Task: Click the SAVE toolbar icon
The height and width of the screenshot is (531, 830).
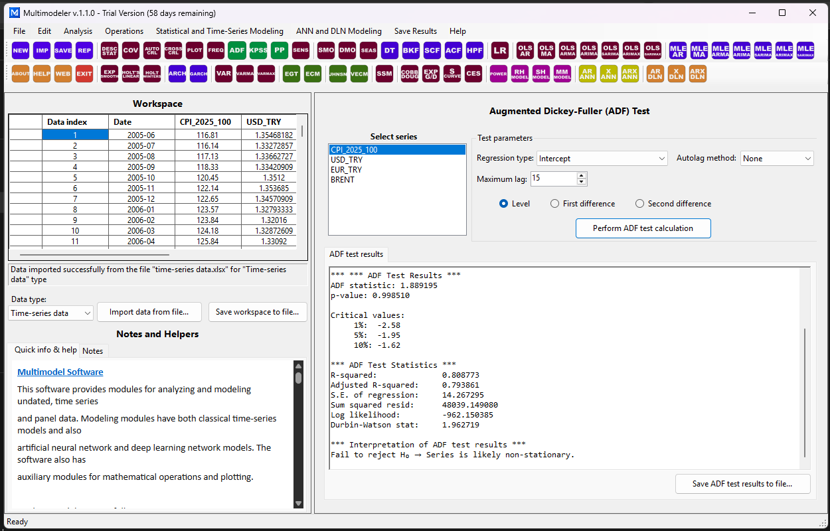Action: [63, 50]
